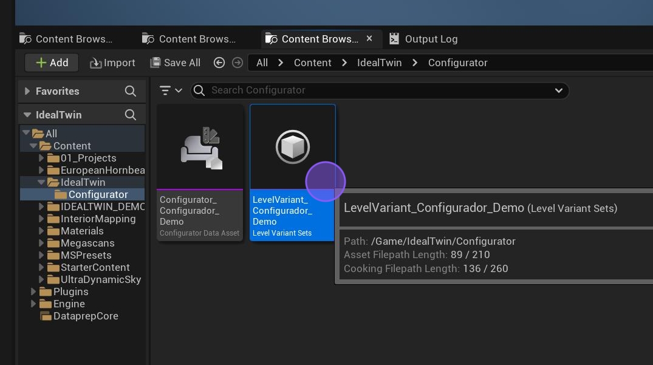
Task: Click the 'Level Variant Sets' type label
Action: click(282, 233)
